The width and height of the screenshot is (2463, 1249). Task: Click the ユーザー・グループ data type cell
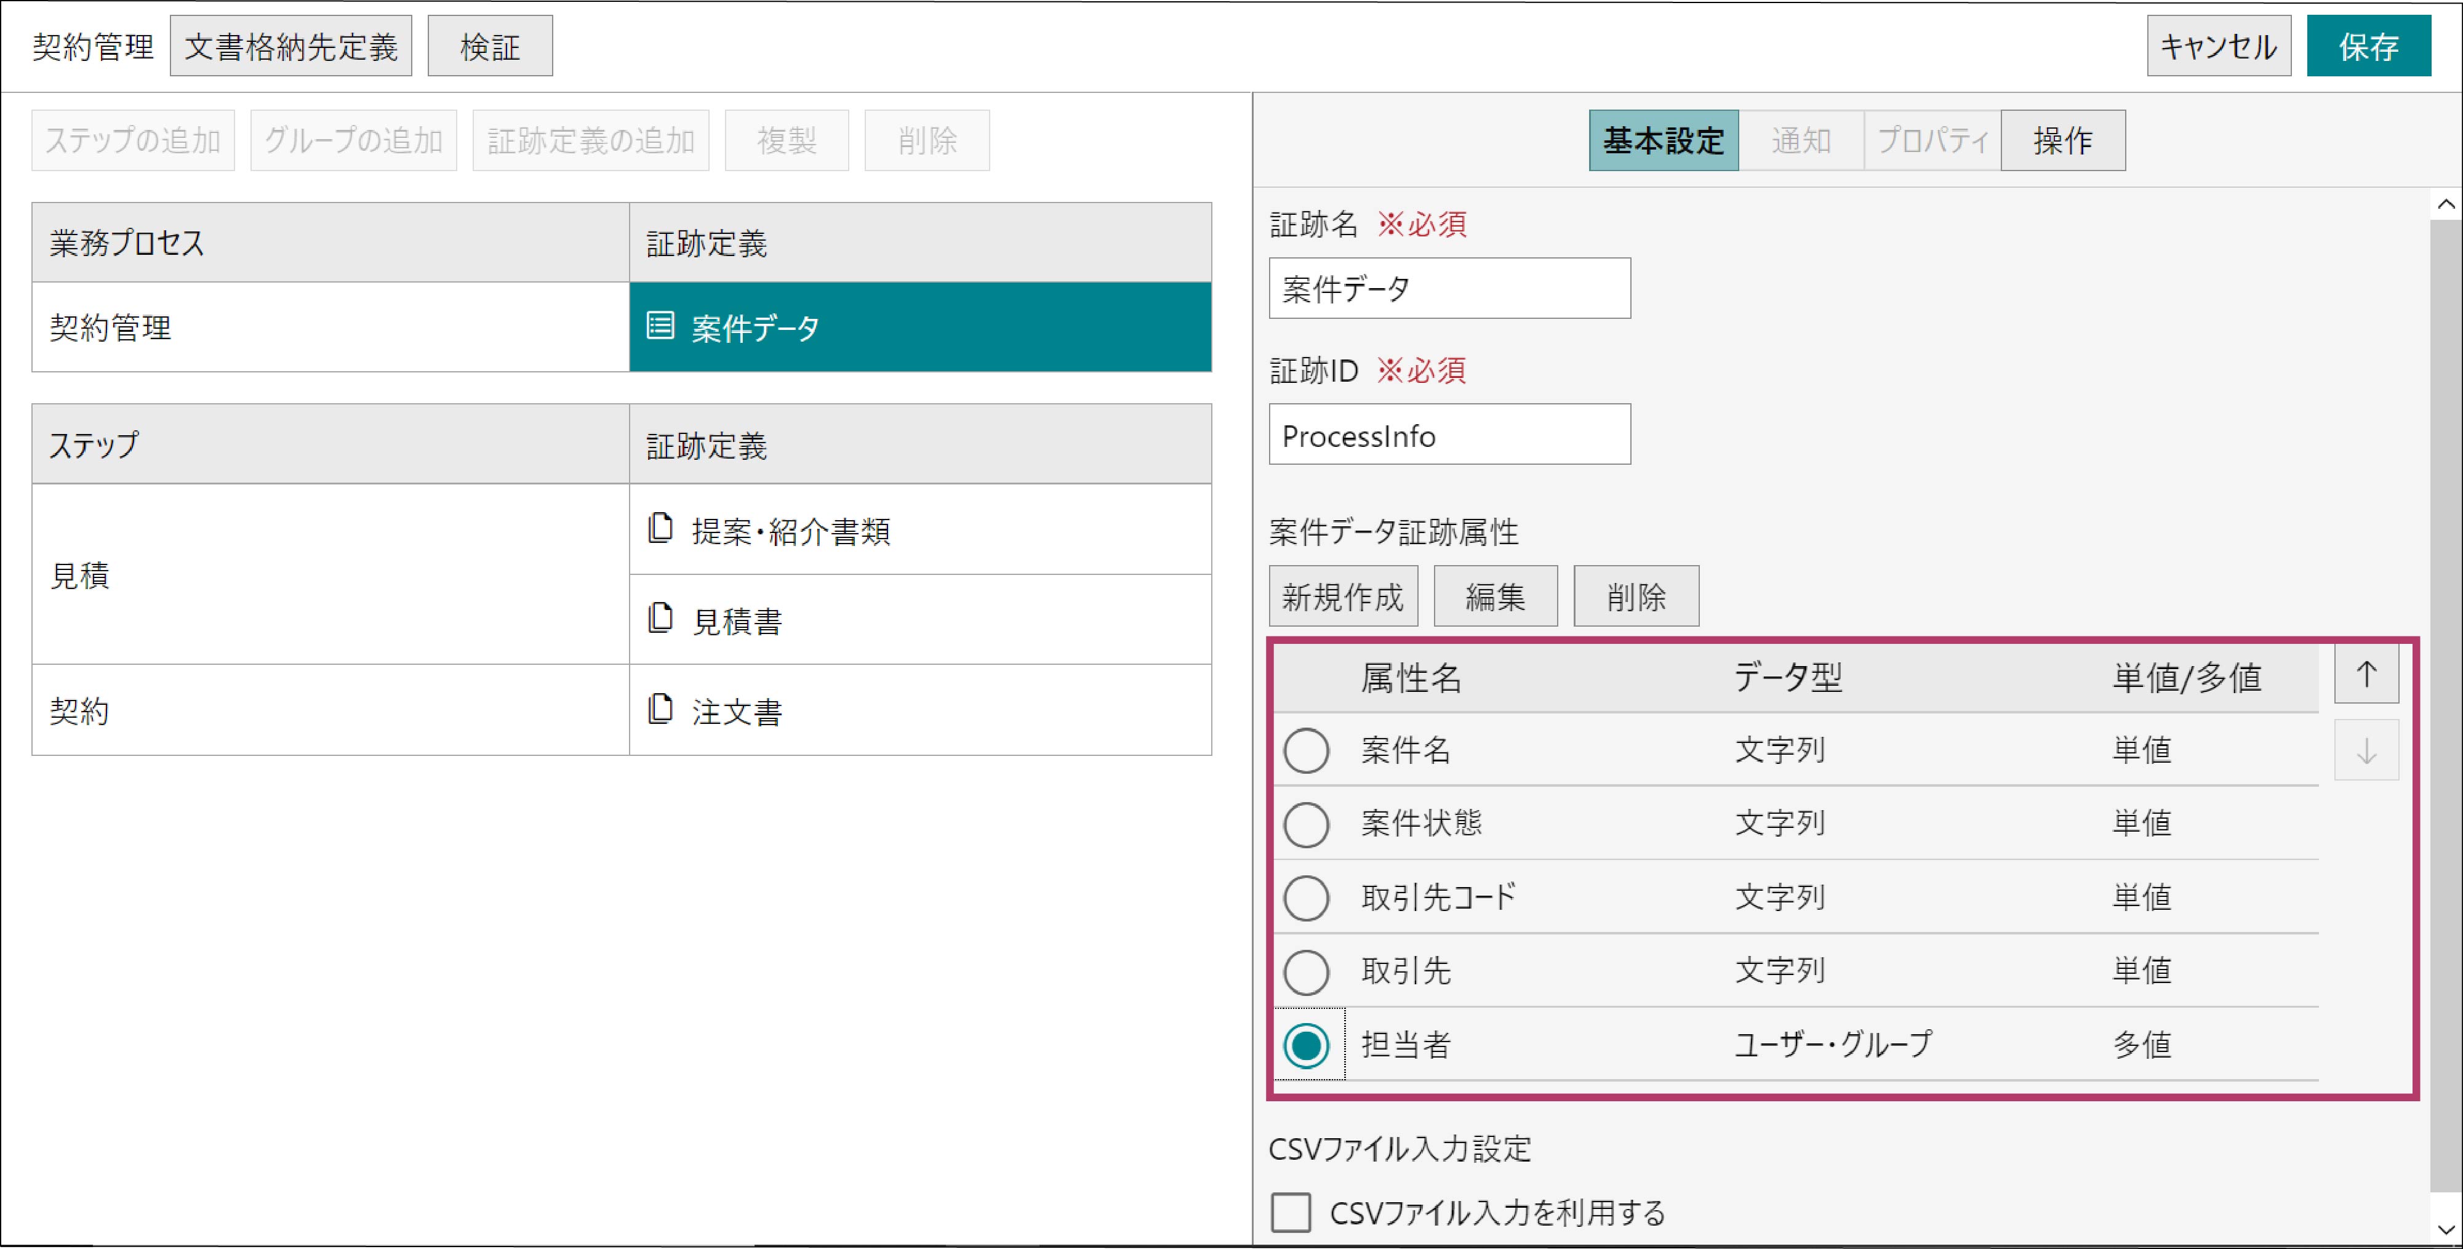pyautogui.click(x=1833, y=1045)
